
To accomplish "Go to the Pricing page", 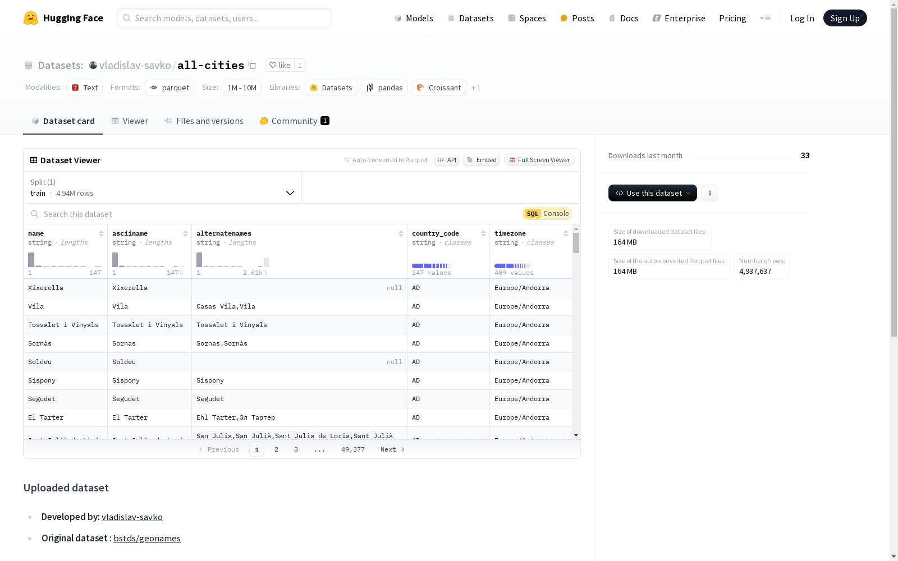I will click(x=732, y=18).
